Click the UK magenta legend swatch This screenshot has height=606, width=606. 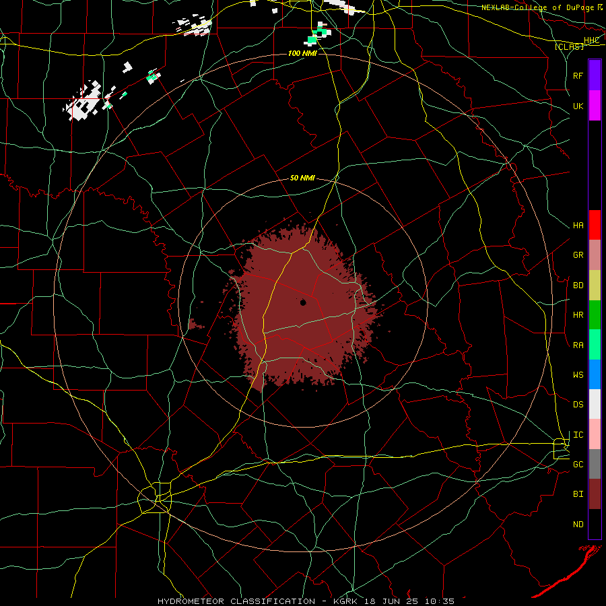(595, 106)
